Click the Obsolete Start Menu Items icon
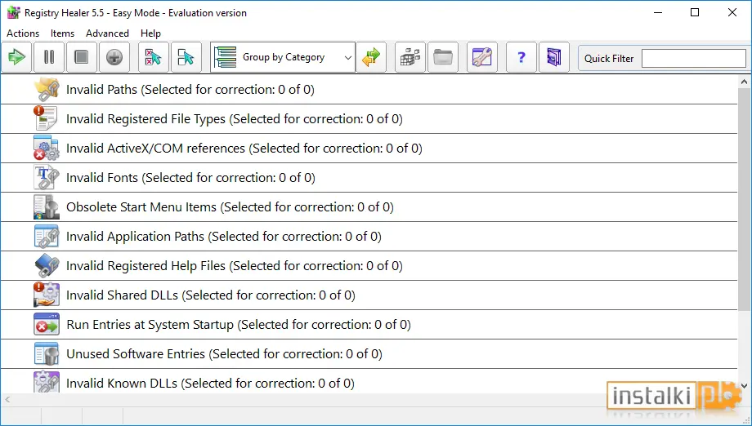This screenshot has width=752, height=426. (x=47, y=206)
